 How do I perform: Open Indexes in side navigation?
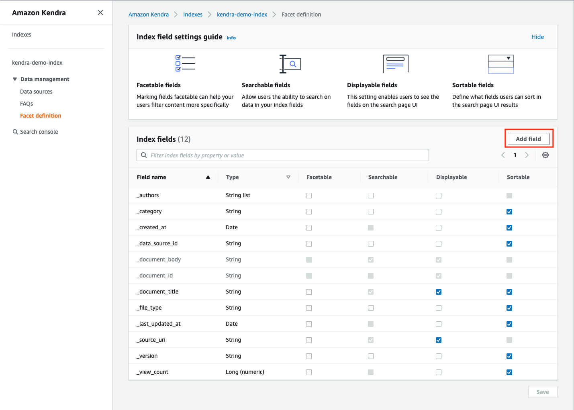[22, 35]
